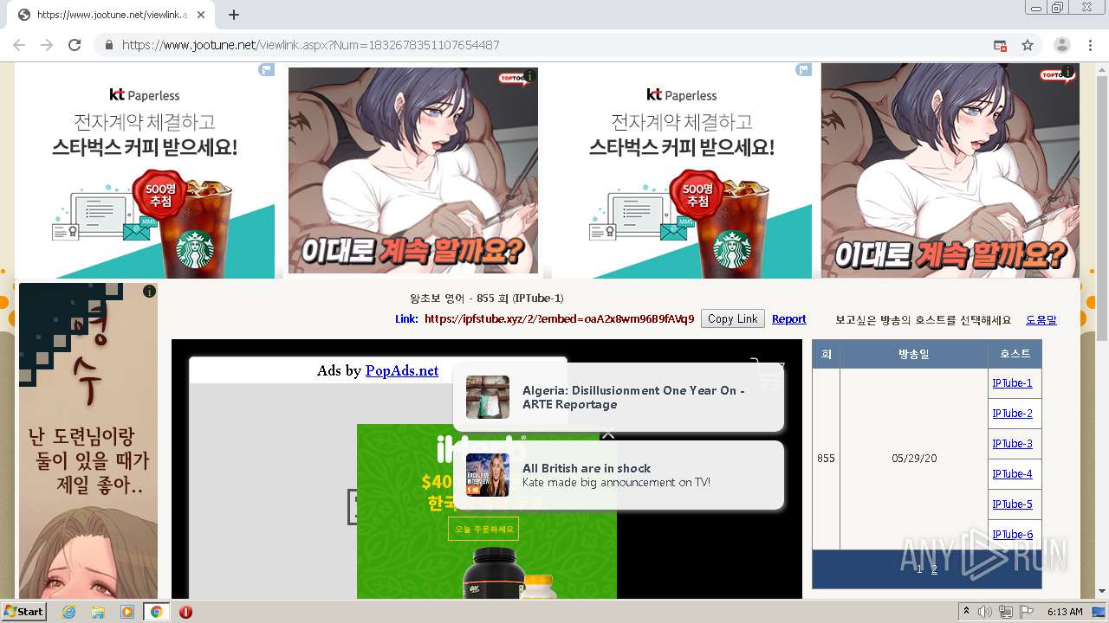This screenshot has width=1109, height=623.
Task: Reload the current page
Action: [75, 45]
